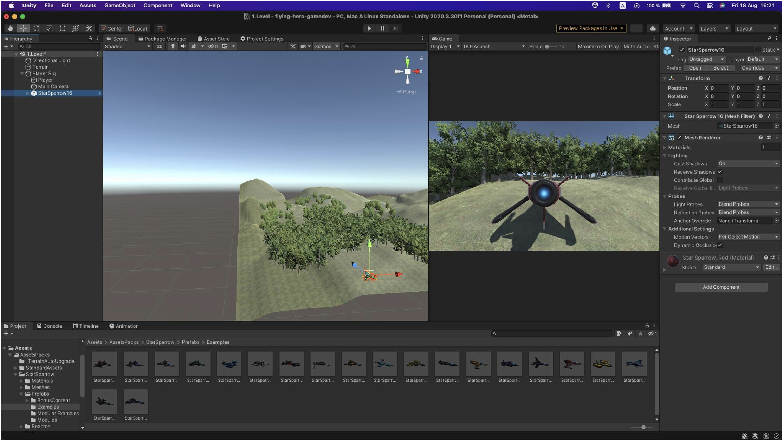Toggle Local handle rotation button

137,28
